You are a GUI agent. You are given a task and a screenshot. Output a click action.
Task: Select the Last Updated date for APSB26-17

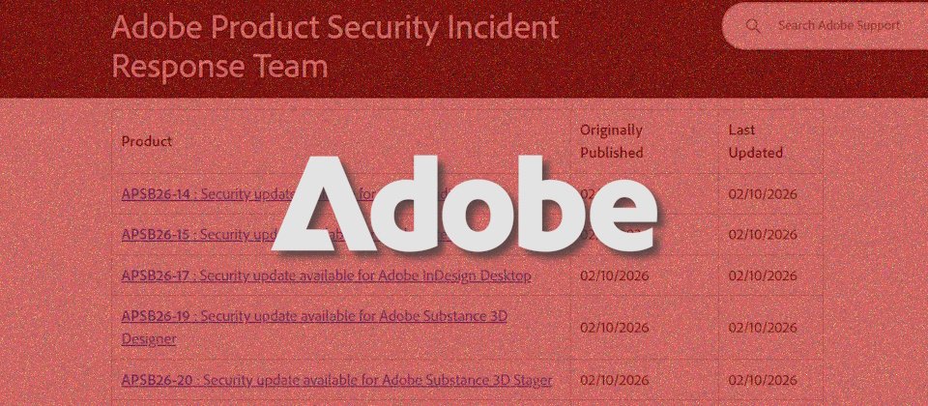tap(763, 275)
